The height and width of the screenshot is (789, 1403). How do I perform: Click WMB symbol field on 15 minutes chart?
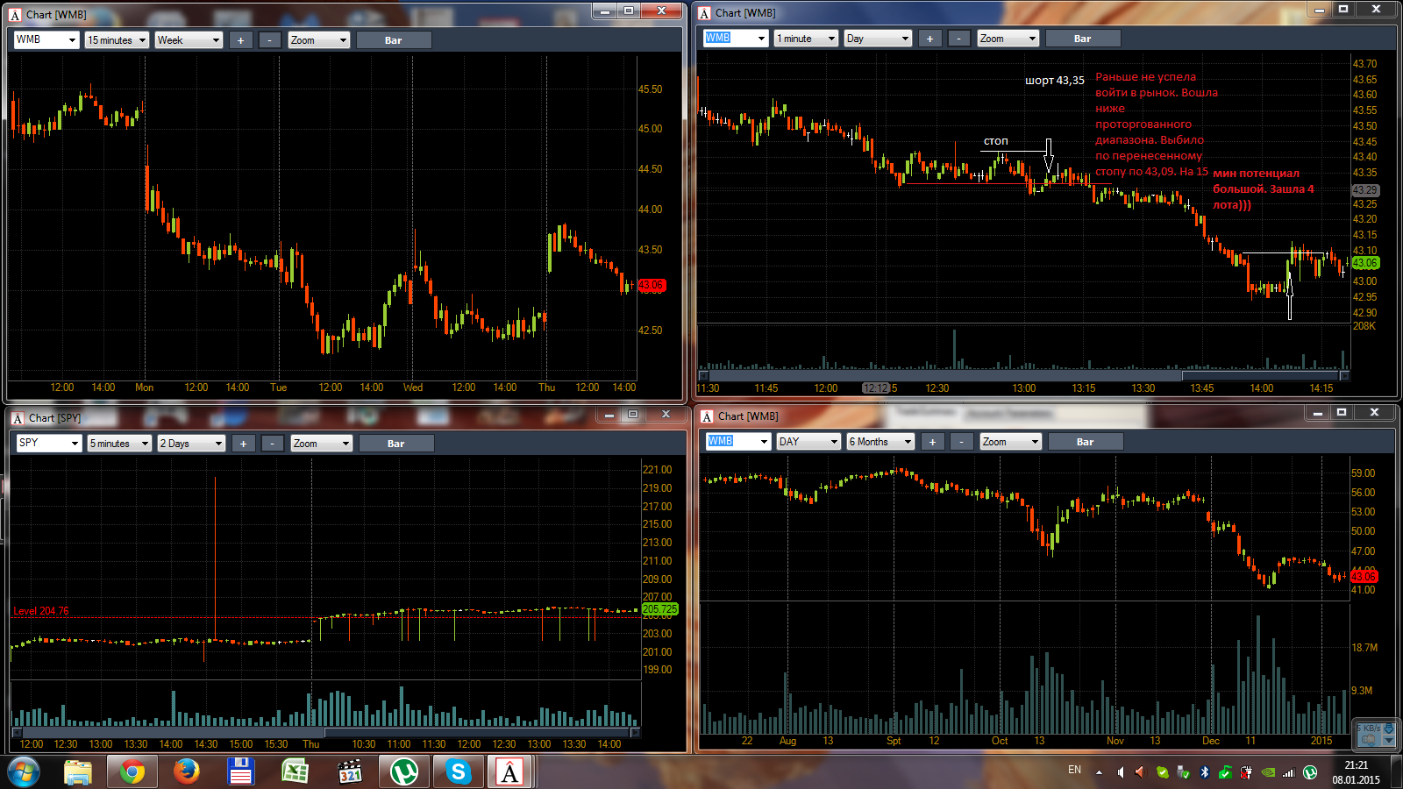pos(46,40)
